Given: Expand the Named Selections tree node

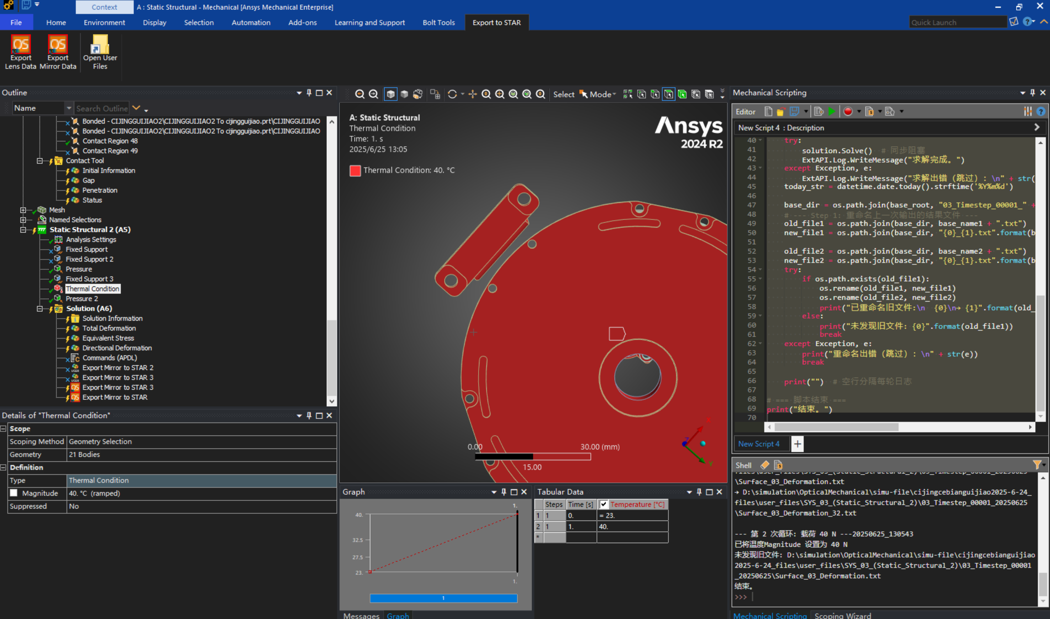Looking at the screenshot, I should coord(23,220).
